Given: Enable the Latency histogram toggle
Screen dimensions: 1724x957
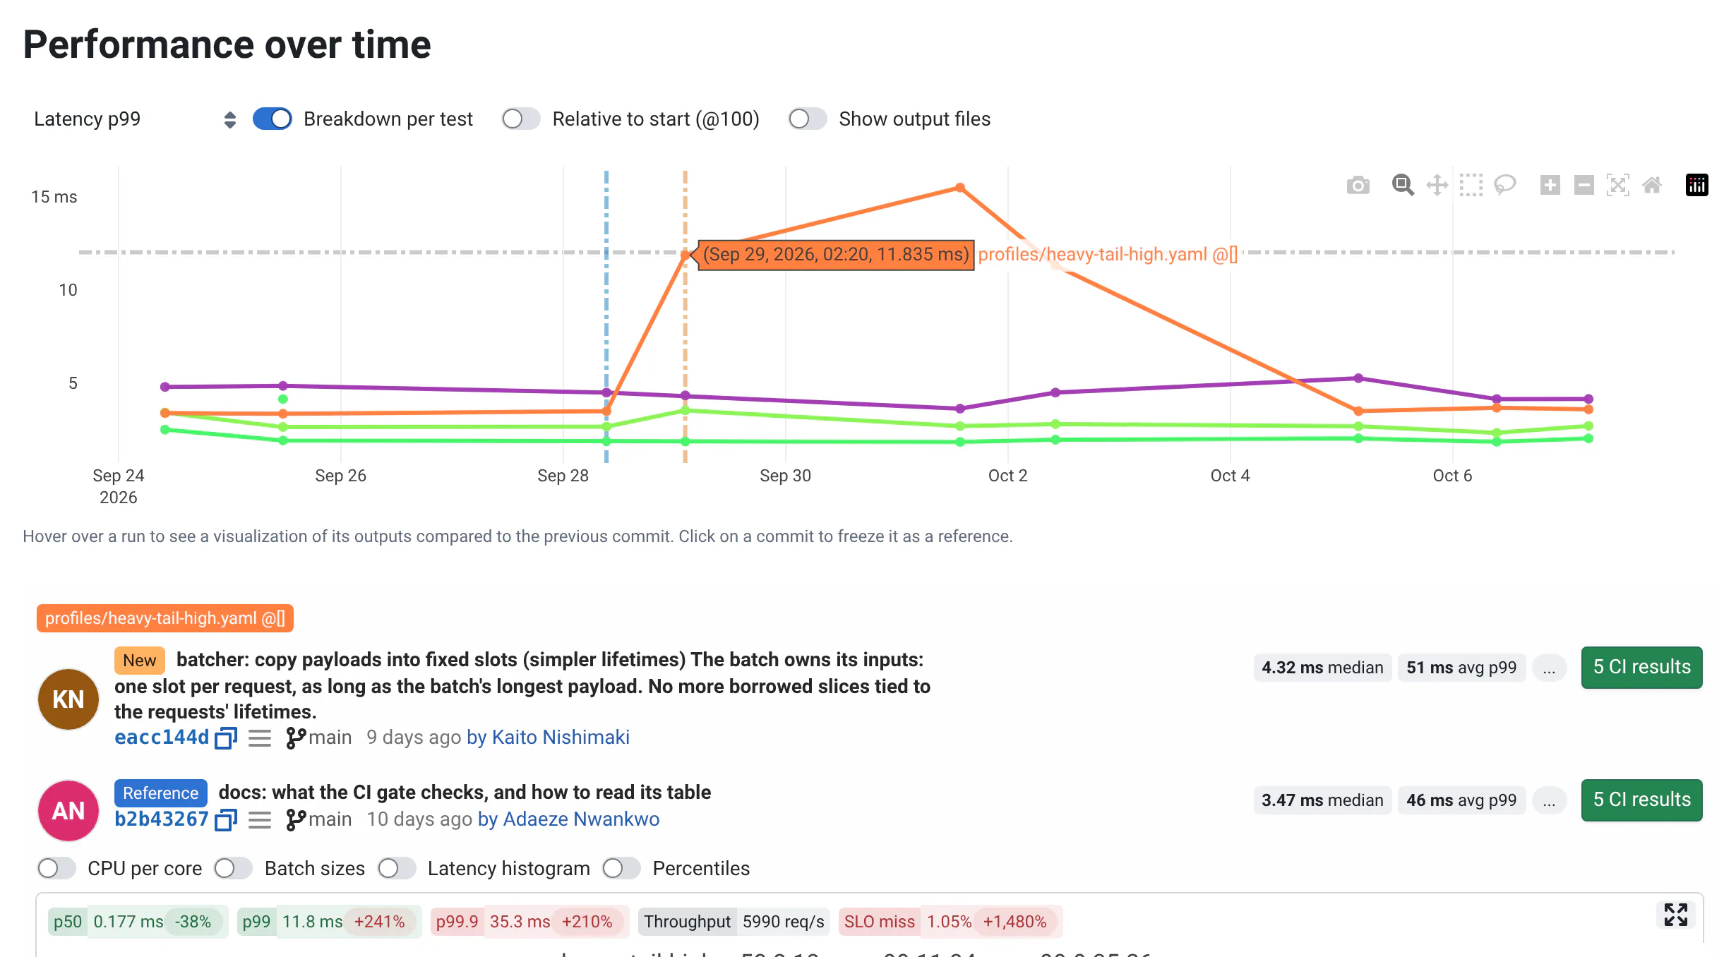Looking at the screenshot, I should (x=397, y=868).
